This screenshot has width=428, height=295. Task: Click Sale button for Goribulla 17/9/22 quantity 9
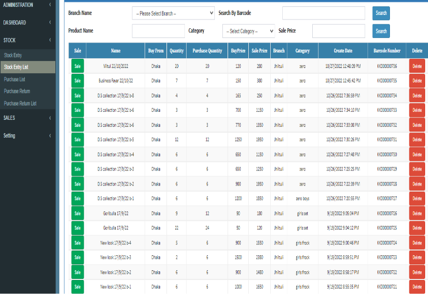click(77, 213)
